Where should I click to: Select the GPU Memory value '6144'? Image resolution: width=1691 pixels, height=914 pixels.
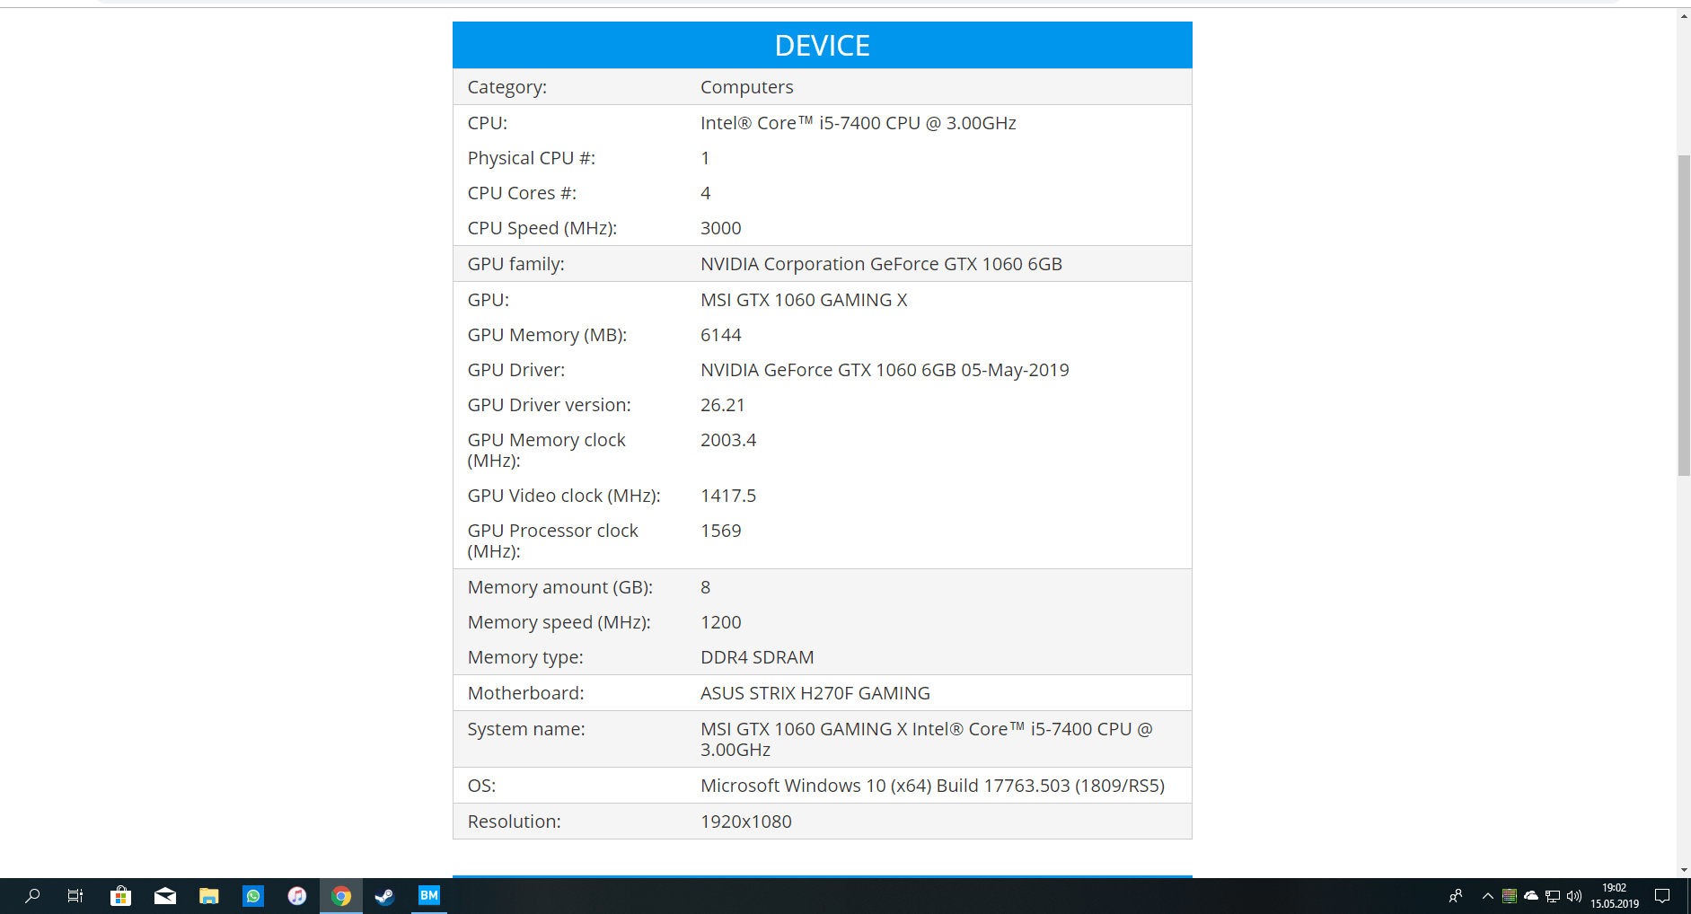coord(721,335)
